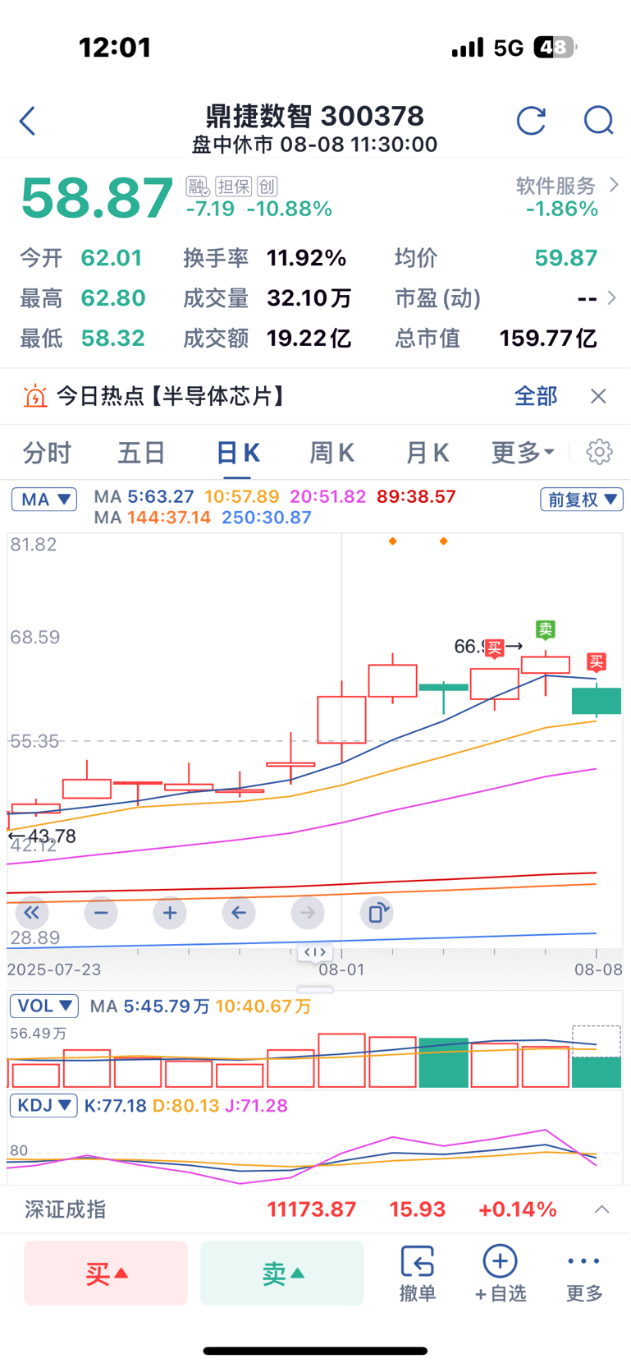Open chart settings gear icon
631x1368 pixels.
599,452
